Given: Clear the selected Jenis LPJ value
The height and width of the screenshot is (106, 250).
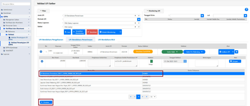Looking at the screenshot, I should coord(135,16).
